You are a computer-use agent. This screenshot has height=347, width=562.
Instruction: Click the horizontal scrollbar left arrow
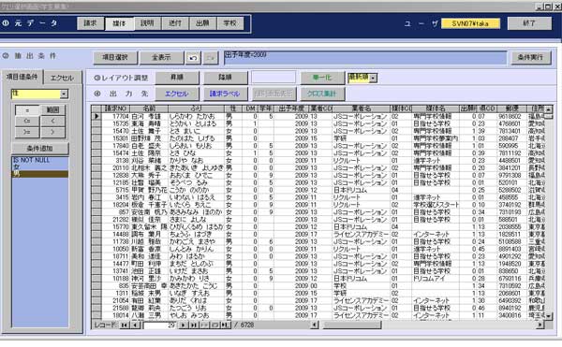click(315, 325)
